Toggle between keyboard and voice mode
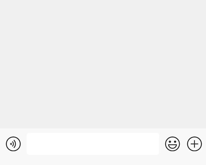The height and width of the screenshot is (165, 206). pyautogui.click(x=13, y=144)
